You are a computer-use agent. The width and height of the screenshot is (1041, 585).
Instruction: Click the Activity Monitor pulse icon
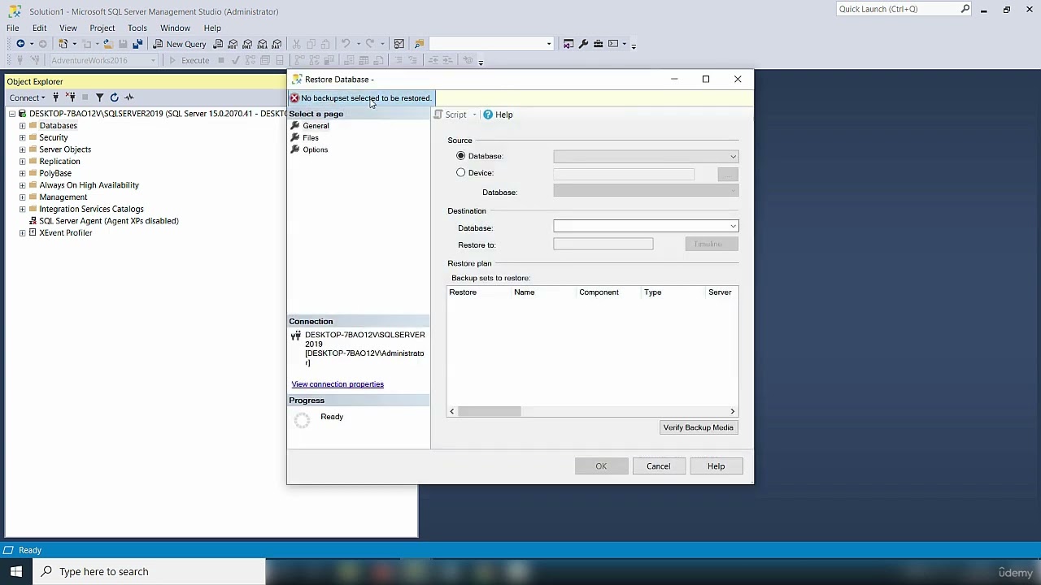(129, 97)
